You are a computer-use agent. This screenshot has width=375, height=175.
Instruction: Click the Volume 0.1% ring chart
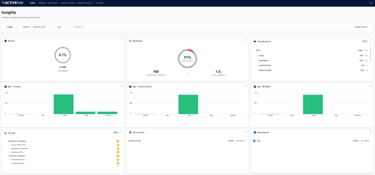pos(63,55)
